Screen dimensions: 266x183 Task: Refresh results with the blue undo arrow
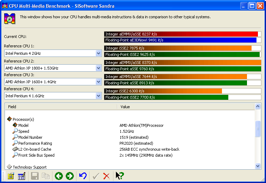(83, 176)
